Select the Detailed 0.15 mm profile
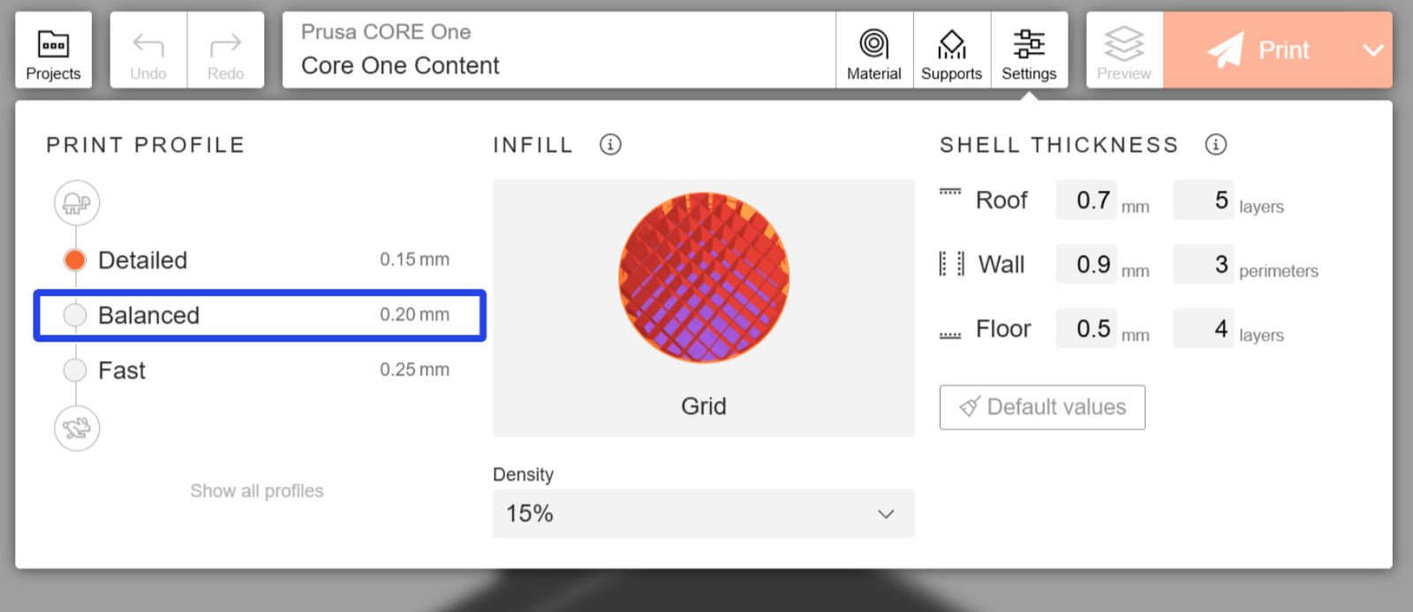1413x612 pixels. coord(76,261)
